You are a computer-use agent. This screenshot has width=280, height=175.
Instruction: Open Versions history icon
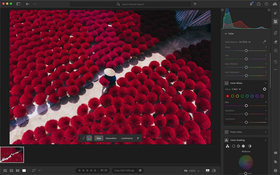(275, 62)
